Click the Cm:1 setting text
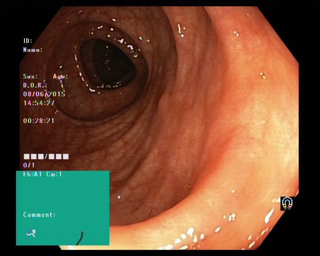Image resolution: width=320 pixels, height=256 pixels. tap(54, 174)
